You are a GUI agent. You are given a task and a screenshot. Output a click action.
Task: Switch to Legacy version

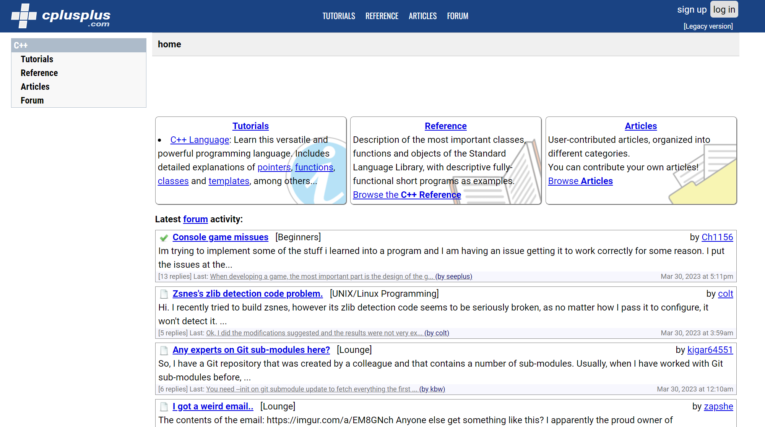[x=708, y=26]
